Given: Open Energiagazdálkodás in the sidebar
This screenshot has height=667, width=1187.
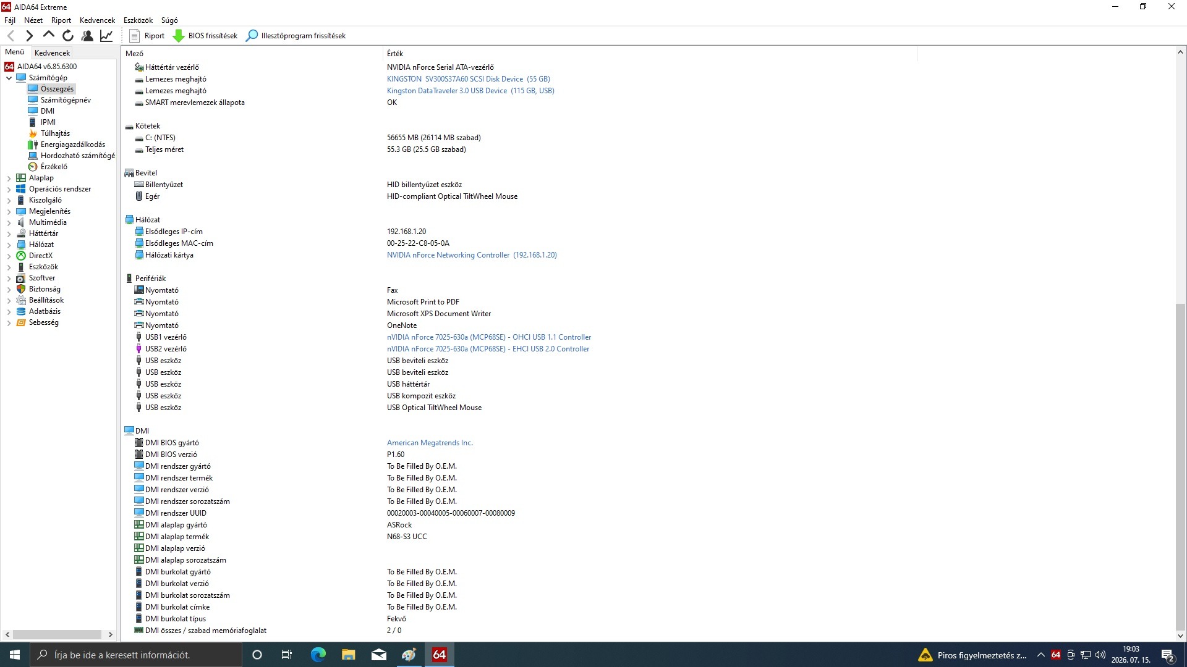Looking at the screenshot, I should click(x=73, y=145).
